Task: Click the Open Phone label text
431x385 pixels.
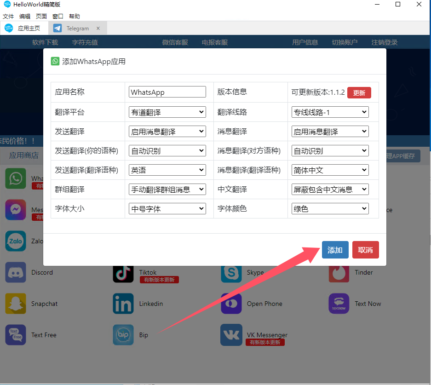Action: pyautogui.click(x=264, y=304)
